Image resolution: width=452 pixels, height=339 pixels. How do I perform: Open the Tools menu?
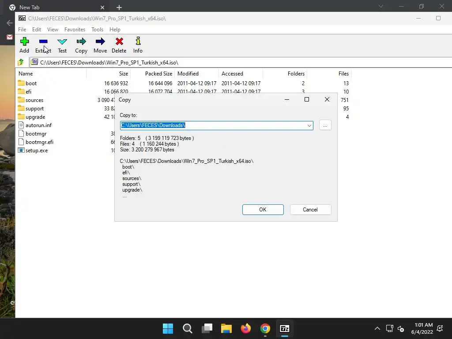tap(97, 30)
